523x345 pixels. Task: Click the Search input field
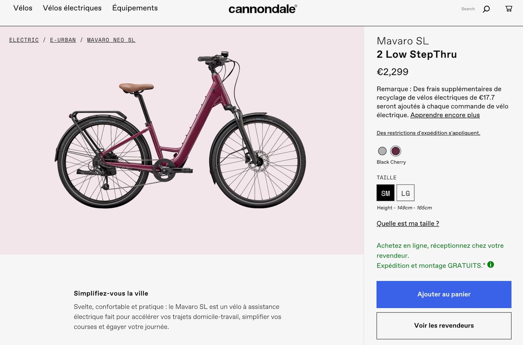pyautogui.click(x=468, y=9)
